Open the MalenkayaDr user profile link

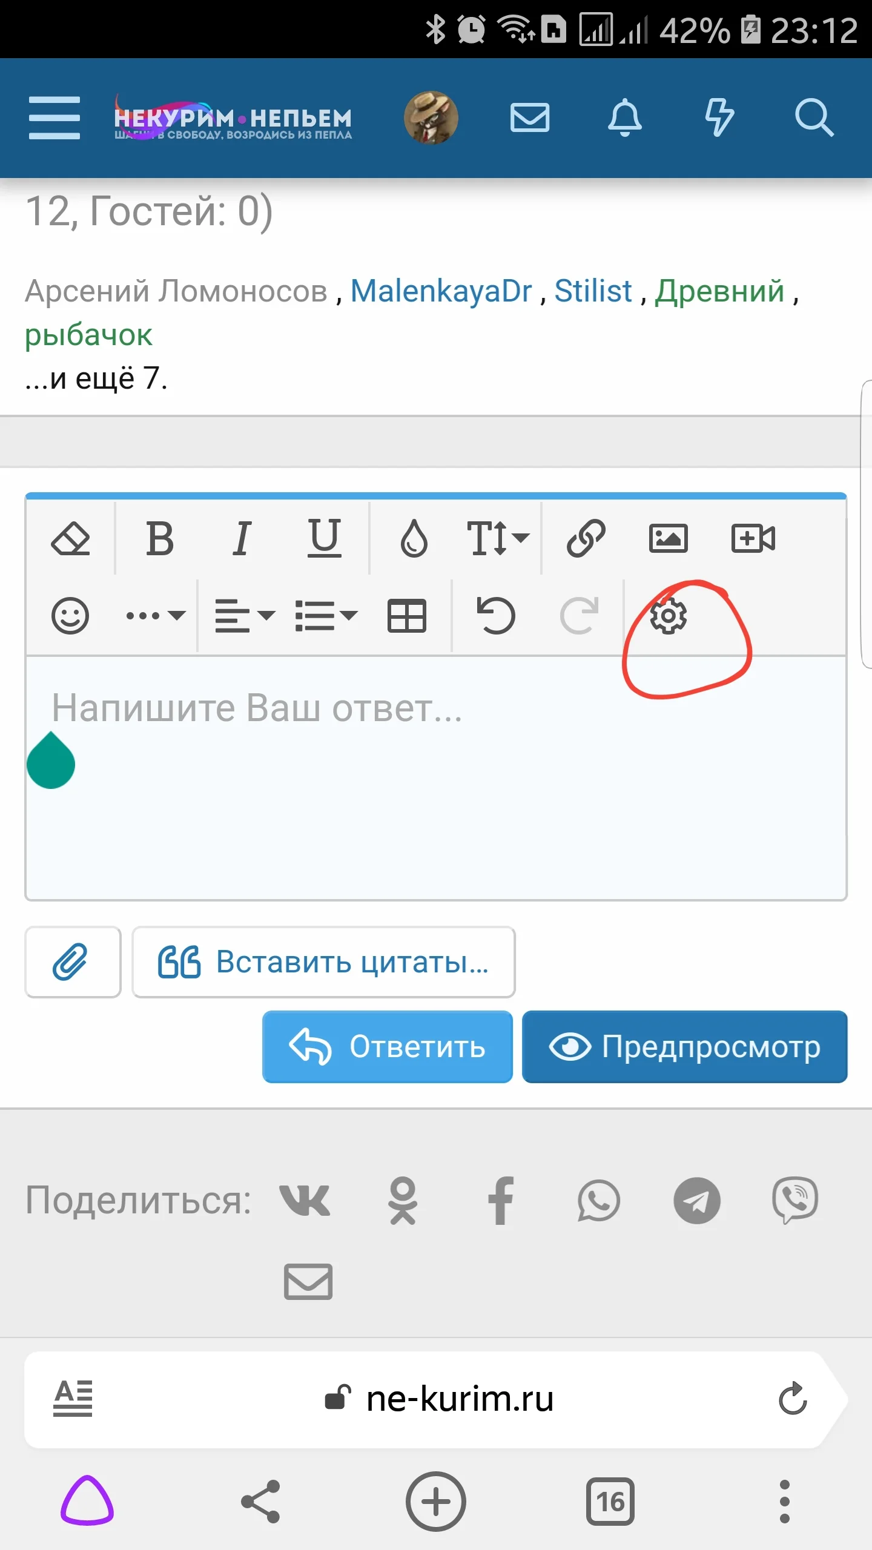click(441, 291)
